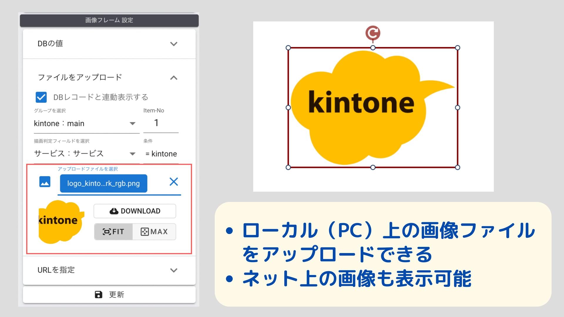Viewport: 564px width, 317px height.
Task: Click the DOWNLOAD button
Action: [x=135, y=211]
